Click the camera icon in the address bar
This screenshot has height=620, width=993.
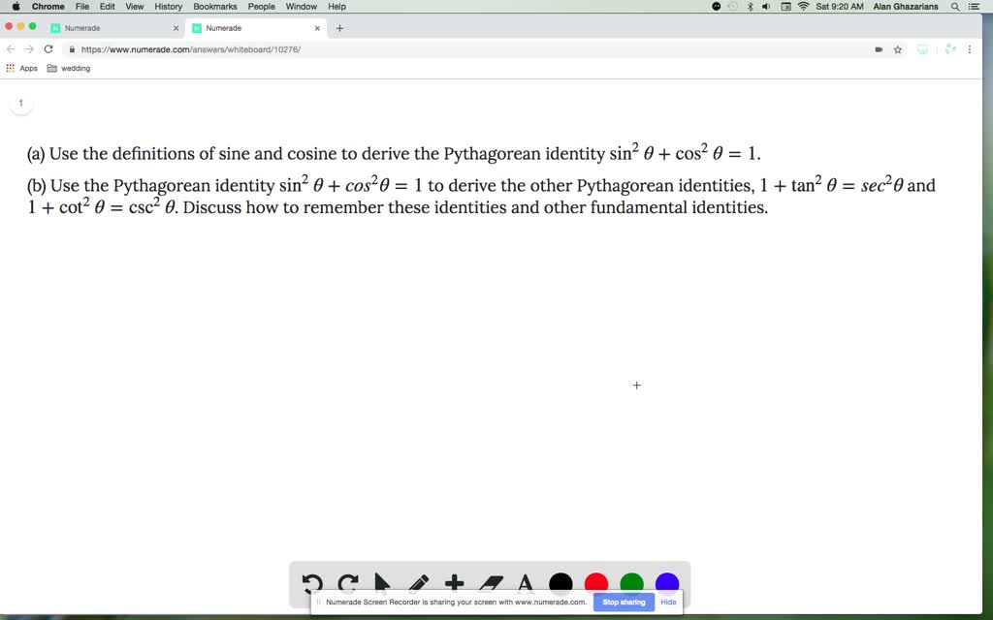[877, 48]
